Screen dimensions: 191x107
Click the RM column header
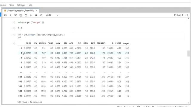[x=65, y=43]
